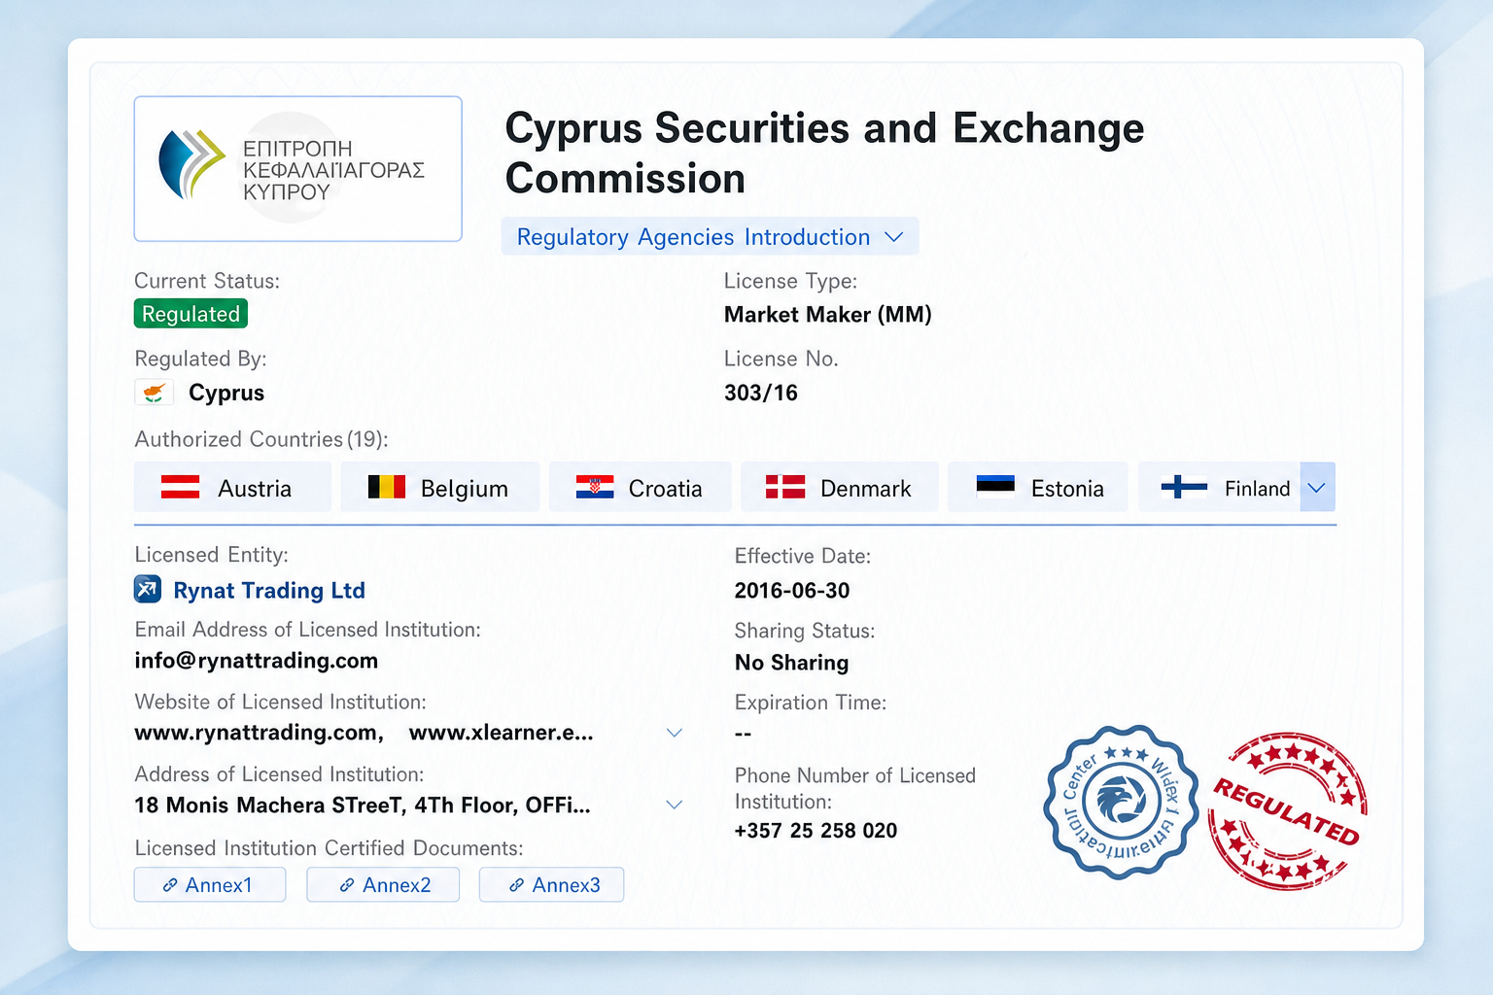The image size is (1493, 995).
Task: Open the Annex1 certified document
Action: pos(210,884)
